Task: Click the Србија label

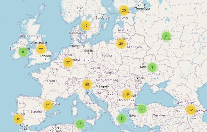Action: [x=113, y=94]
